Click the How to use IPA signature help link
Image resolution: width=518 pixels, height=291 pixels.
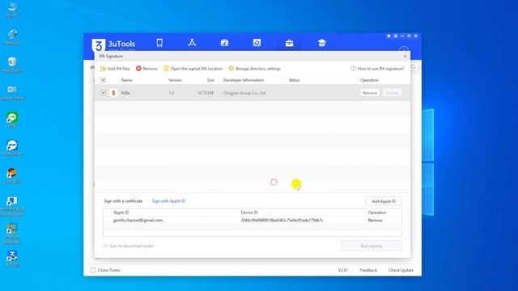coord(377,69)
